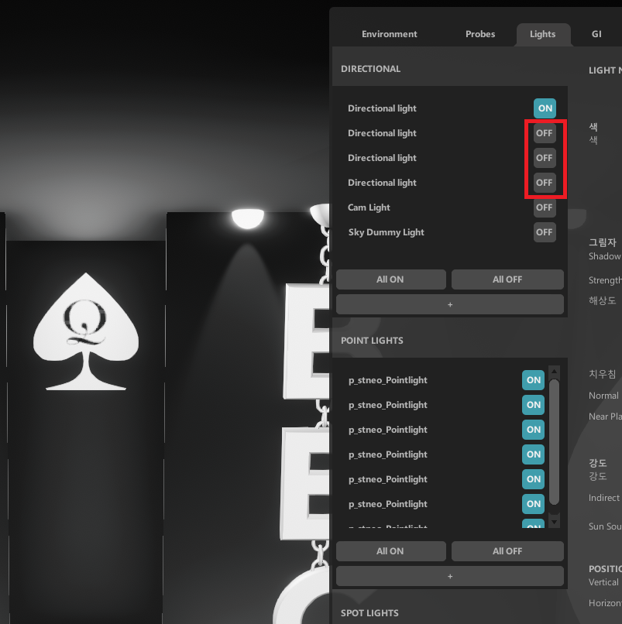Click the spade Q emblem in the viewport
Image resolution: width=622 pixels, height=624 pixels.
point(86,331)
